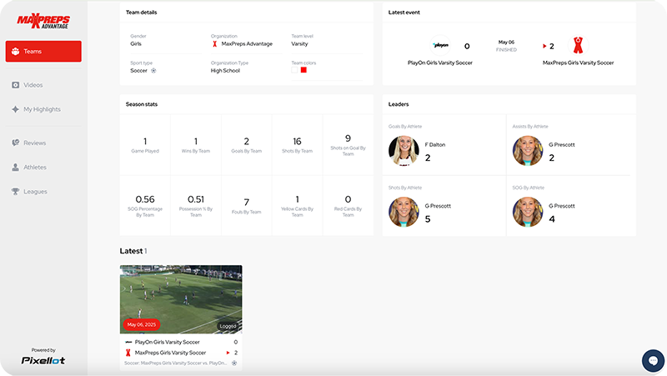Image resolution: width=667 pixels, height=376 pixels.
Task: Go to My Highlights
Action: [43, 109]
